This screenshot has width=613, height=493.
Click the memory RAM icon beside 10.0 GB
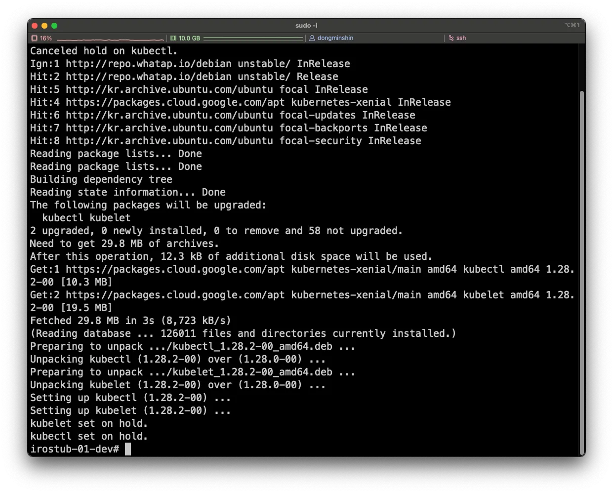(173, 38)
